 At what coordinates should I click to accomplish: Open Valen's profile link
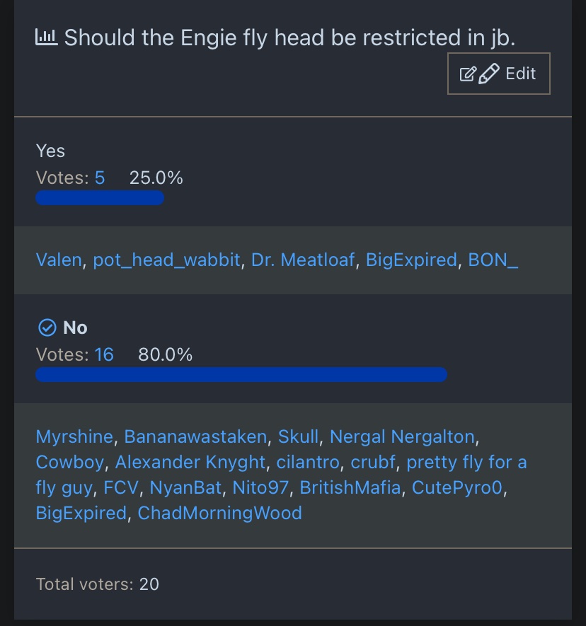coord(59,260)
